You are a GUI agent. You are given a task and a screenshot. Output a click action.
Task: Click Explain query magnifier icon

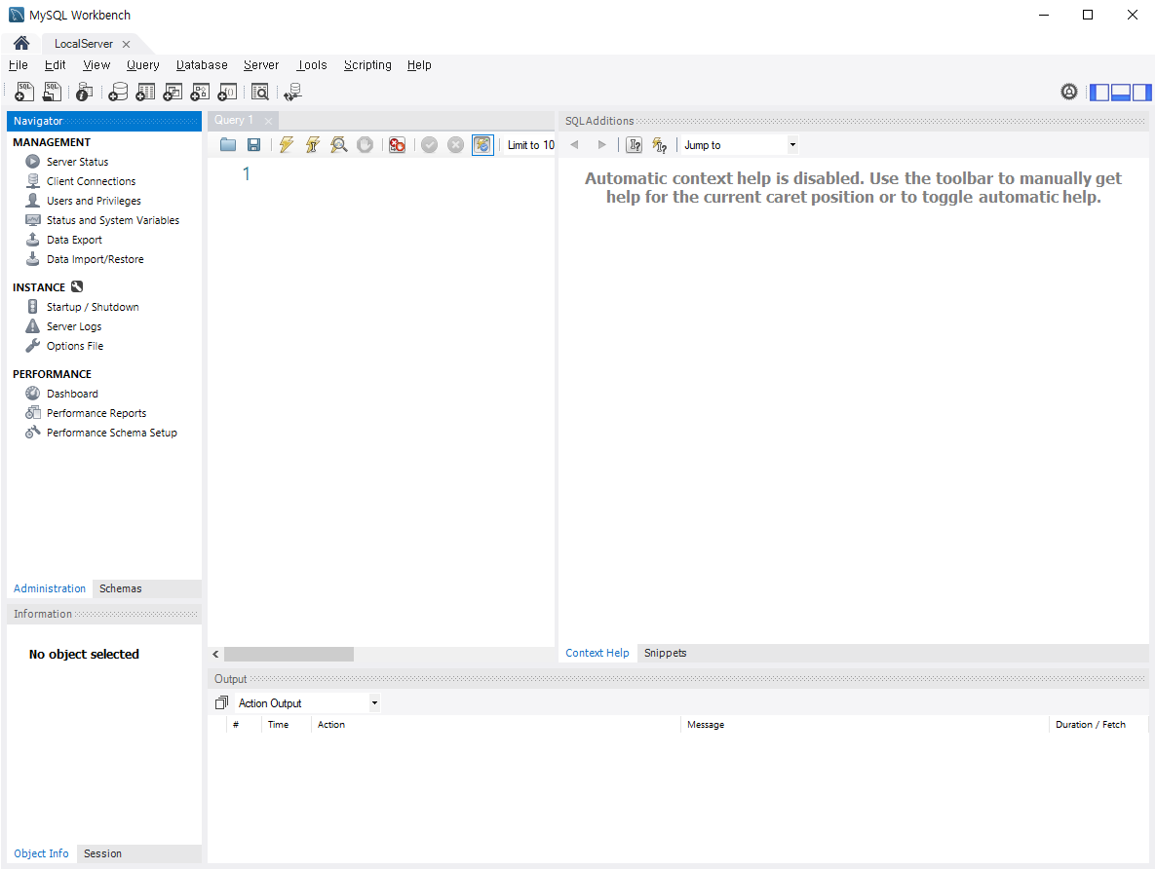338,145
